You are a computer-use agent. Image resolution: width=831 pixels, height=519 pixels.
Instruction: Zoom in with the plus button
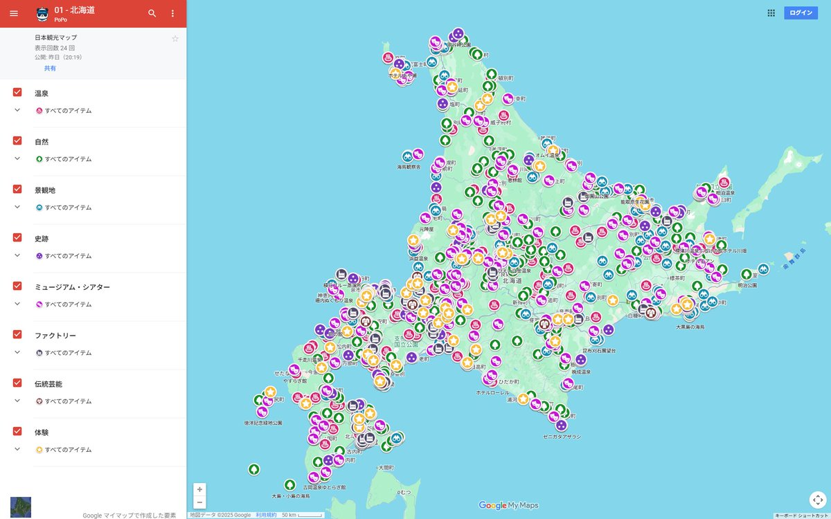pos(199,489)
